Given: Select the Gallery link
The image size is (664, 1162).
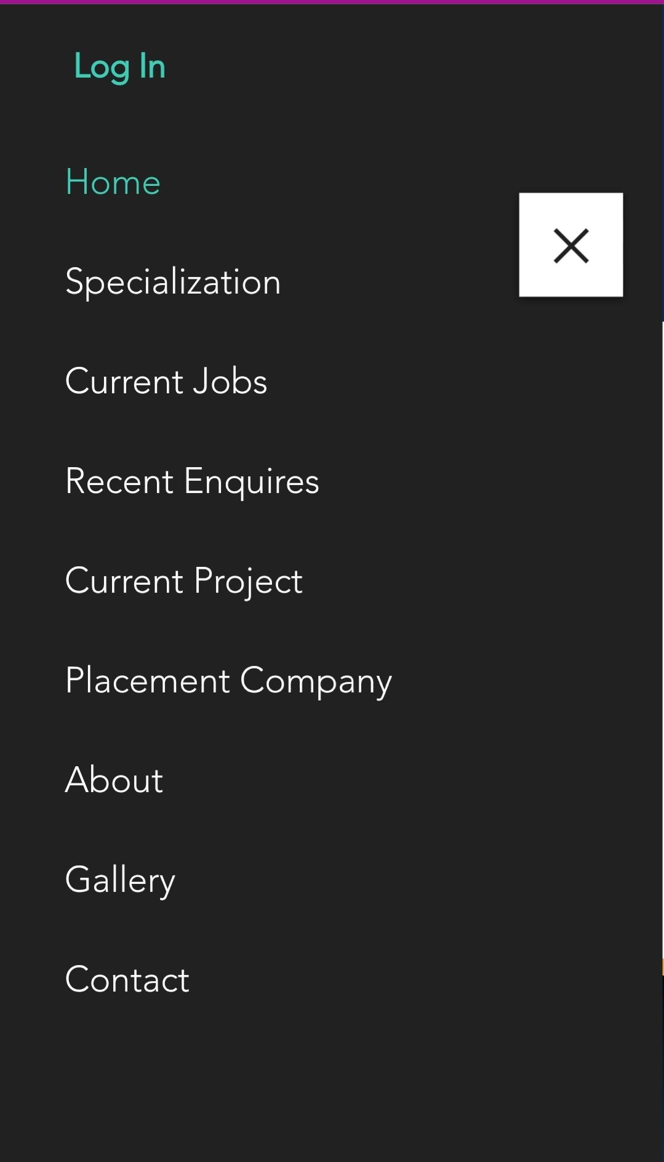Looking at the screenshot, I should (121, 880).
